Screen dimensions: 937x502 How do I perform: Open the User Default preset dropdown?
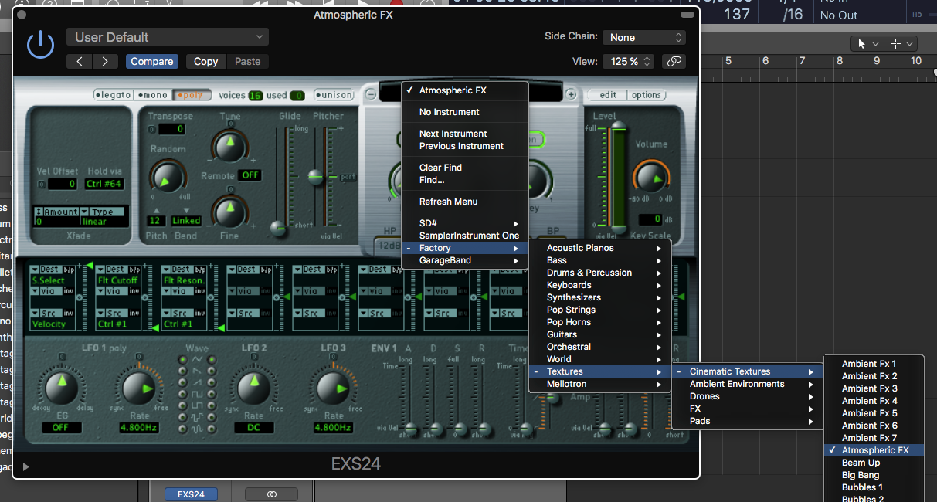[x=167, y=37]
